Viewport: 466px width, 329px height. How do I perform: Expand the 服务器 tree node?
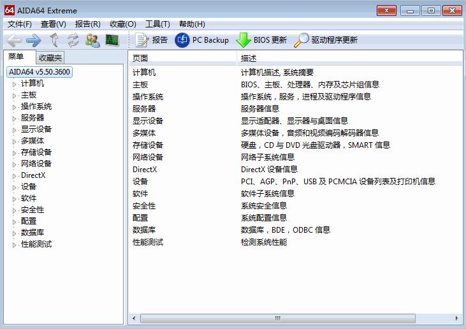tap(14, 119)
